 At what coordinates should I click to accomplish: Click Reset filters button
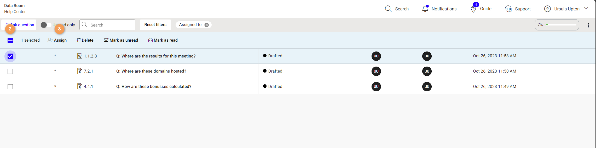coord(155,25)
